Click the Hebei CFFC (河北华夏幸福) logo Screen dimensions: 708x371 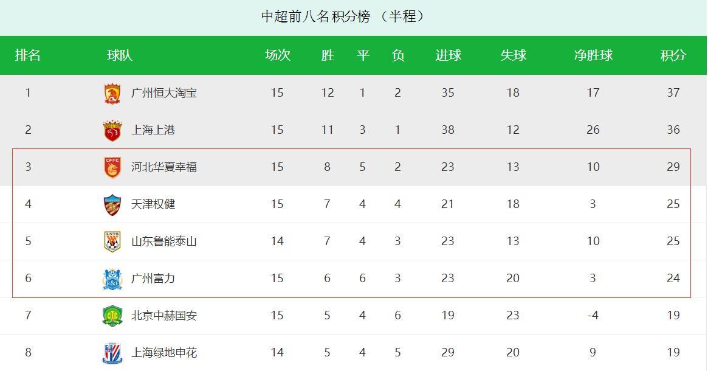tap(112, 167)
